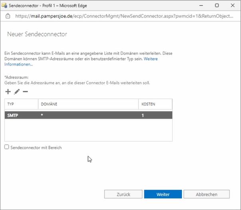Click the plus icon to add address space
The height and width of the screenshot is (210, 241).
coord(8,92)
